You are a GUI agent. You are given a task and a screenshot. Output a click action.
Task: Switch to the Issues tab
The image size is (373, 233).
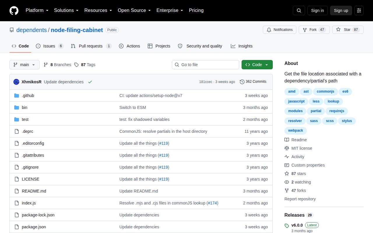(50, 46)
